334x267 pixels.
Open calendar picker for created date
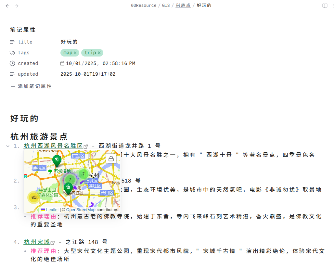click(62, 63)
